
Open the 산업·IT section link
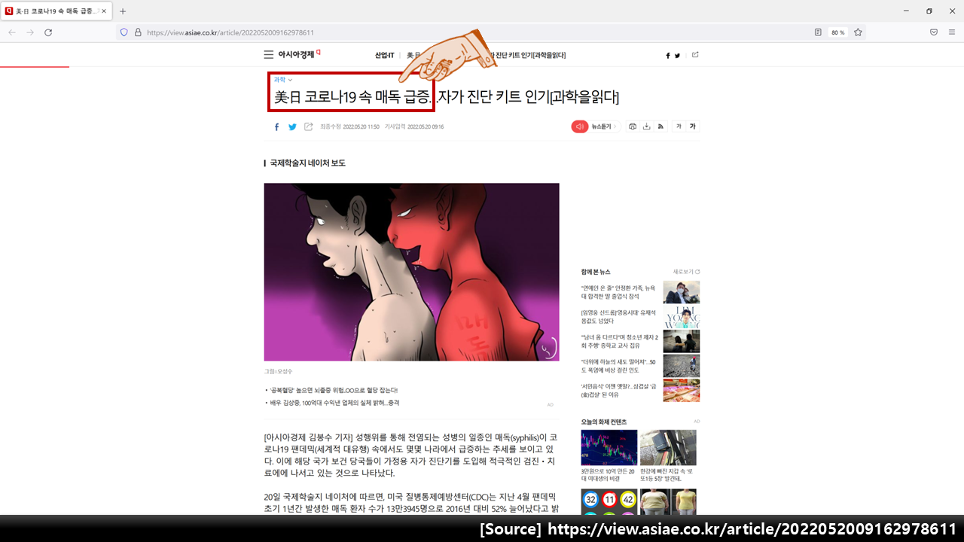[385, 55]
